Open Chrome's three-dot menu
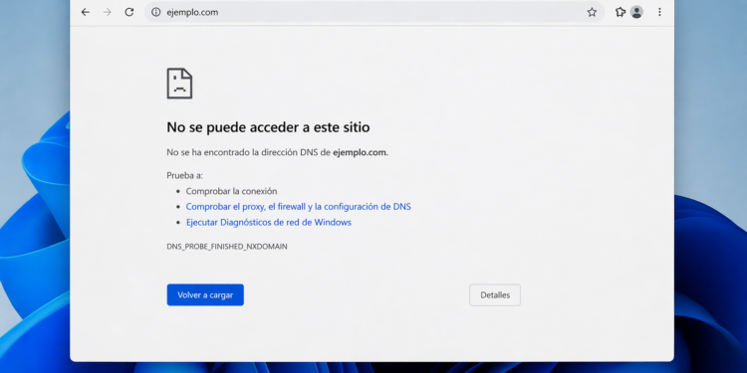The width and height of the screenshot is (747, 373). [659, 12]
